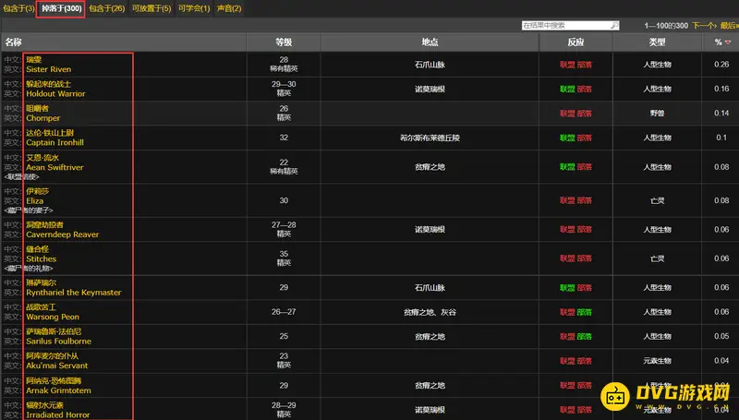Viewport: 739px width, 420px height.
Task: Click level 26—27 in Warsong Peon row
Action: [284, 312]
